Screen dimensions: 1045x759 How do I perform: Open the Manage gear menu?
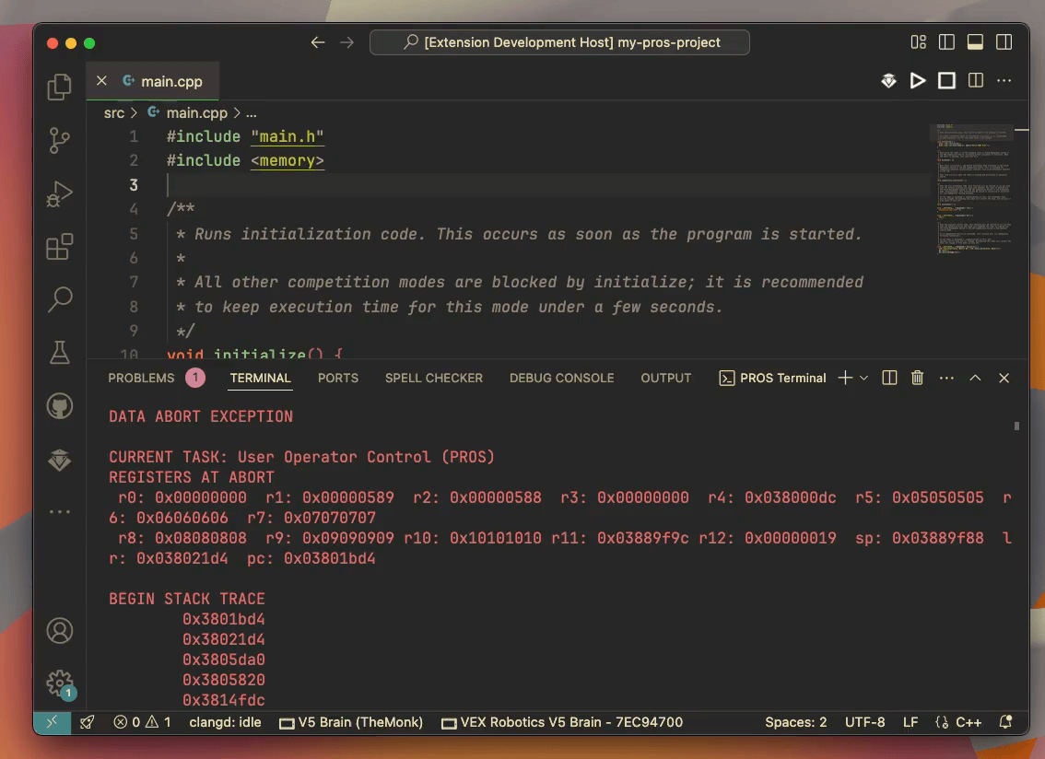(59, 683)
